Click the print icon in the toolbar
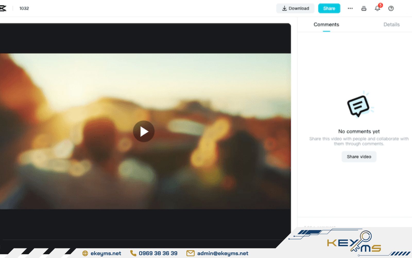 (x=364, y=9)
